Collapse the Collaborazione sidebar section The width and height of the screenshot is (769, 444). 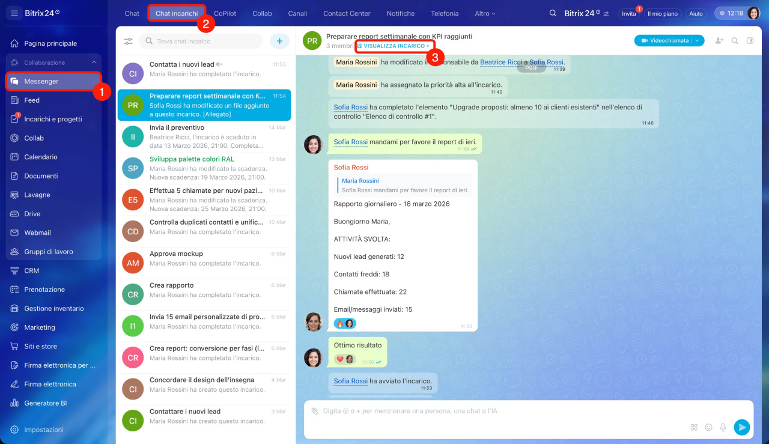coord(94,62)
